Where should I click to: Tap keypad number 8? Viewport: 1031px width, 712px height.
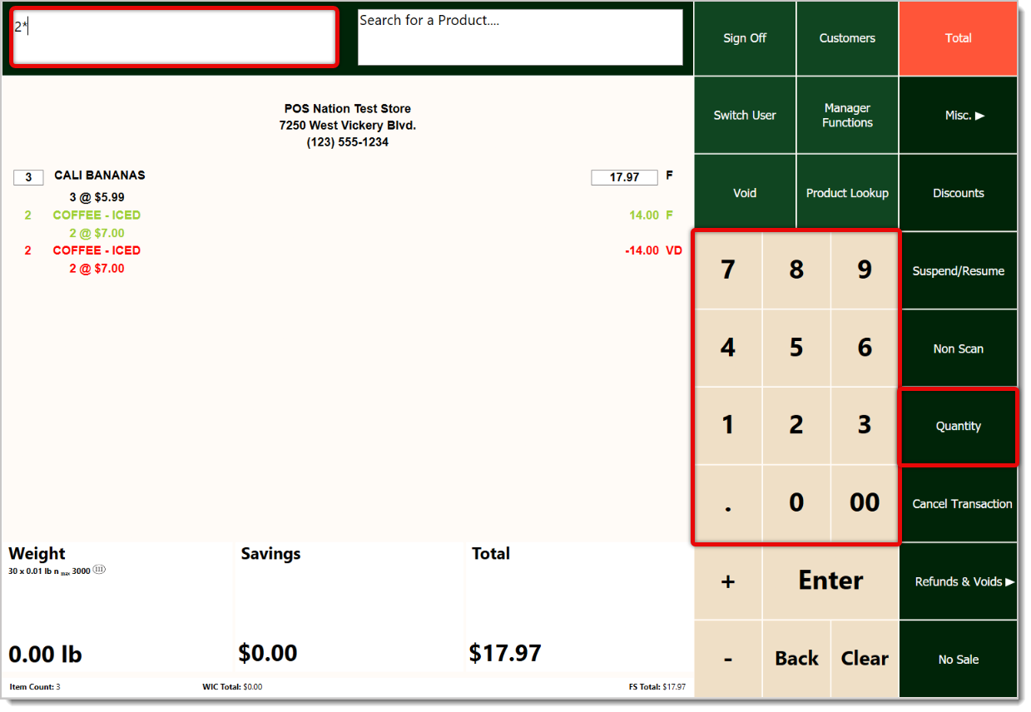(796, 270)
